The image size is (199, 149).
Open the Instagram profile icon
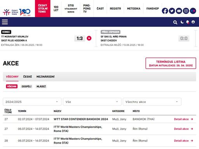tap(186, 11)
